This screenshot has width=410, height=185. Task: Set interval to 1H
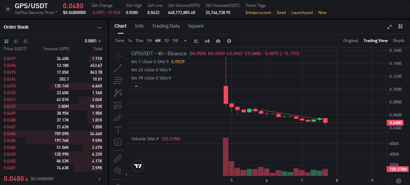[x=149, y=41]
